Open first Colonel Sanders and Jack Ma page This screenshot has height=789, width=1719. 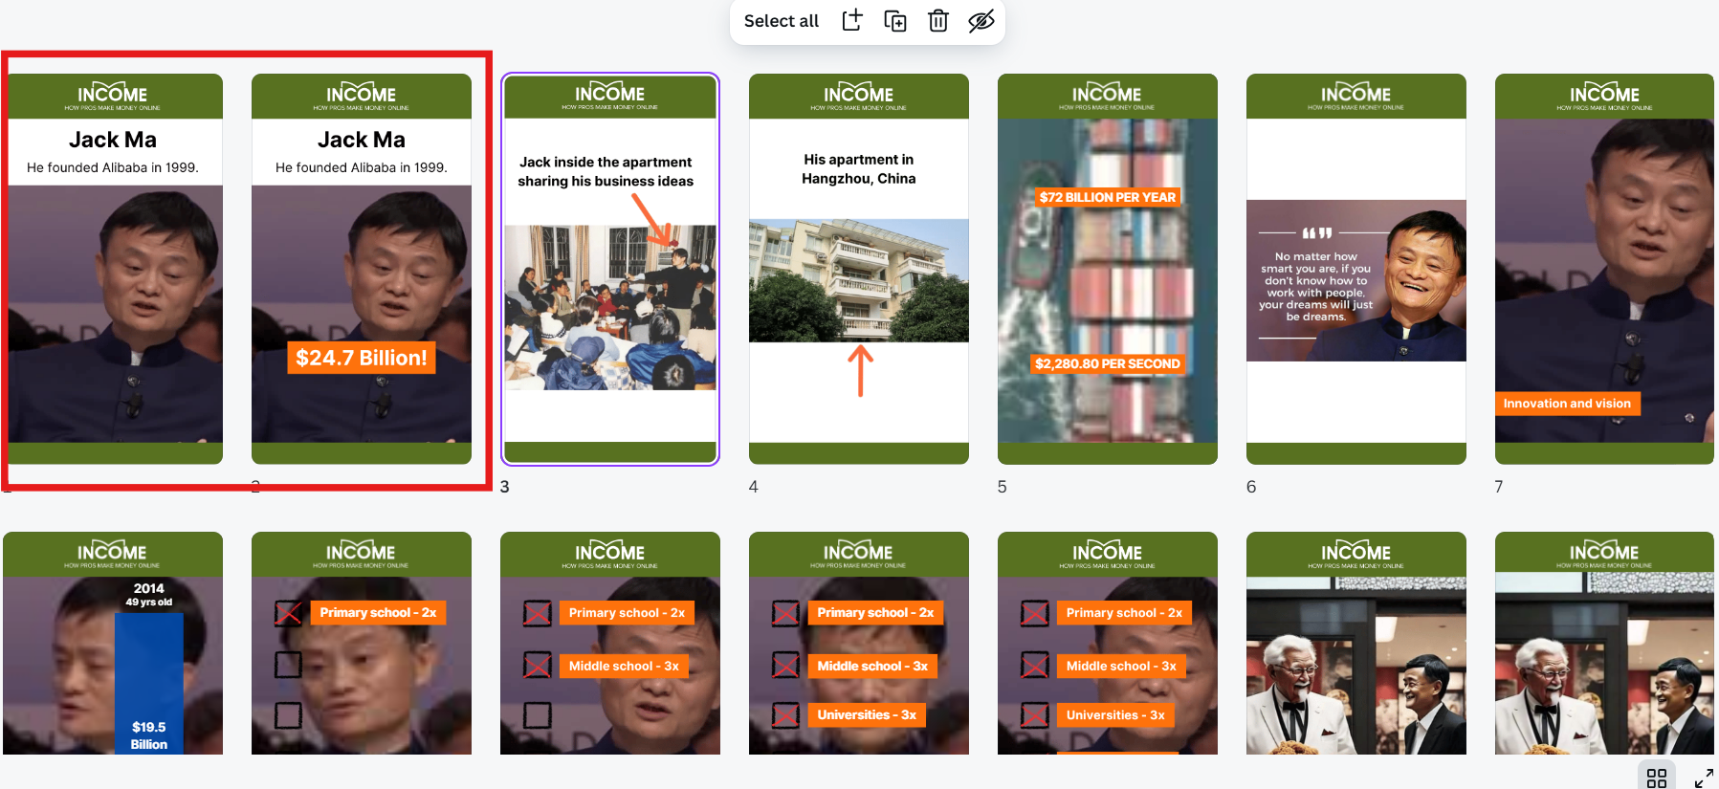coord(1356,644)
